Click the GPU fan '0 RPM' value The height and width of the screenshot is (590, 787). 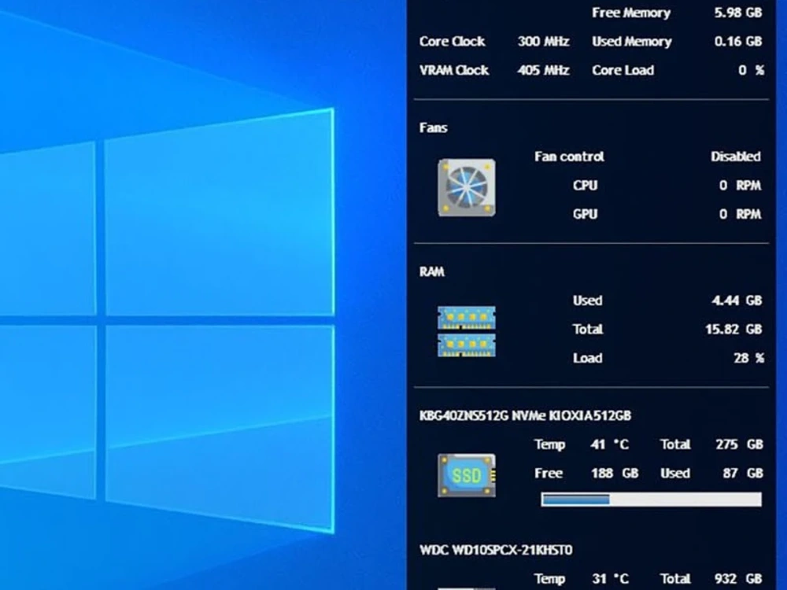[740, 214]
